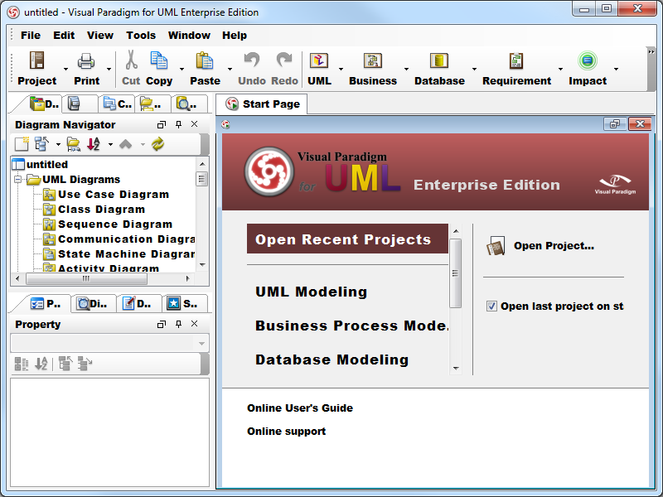
Task: Collapse the UML Diagrams tree node
Action: click(17, 180)
